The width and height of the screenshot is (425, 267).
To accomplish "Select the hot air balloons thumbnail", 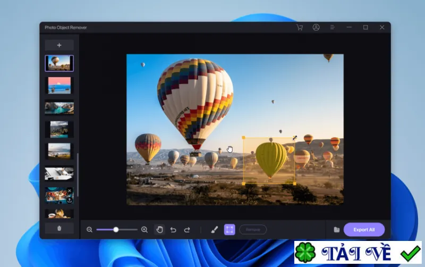I will pyautogui.click(x=59, y=63).
